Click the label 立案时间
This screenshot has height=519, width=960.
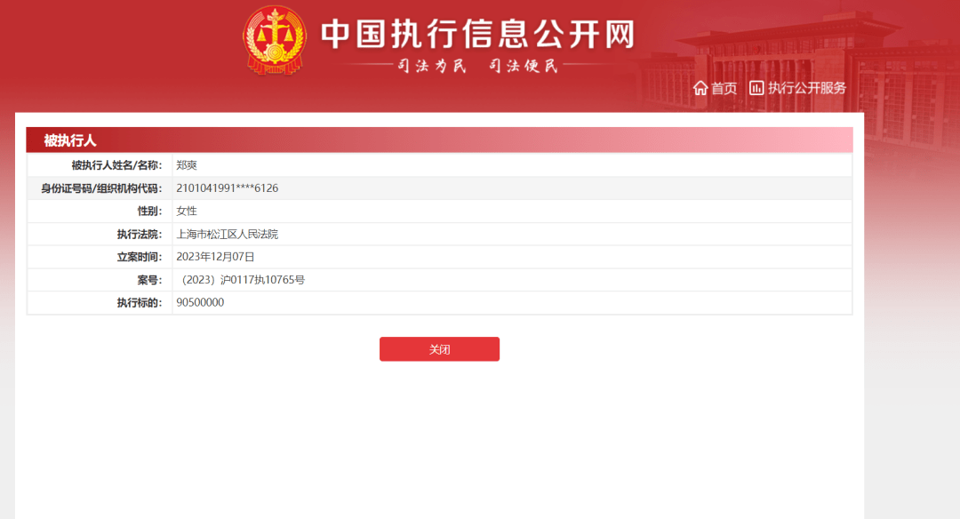coord(140,257)
